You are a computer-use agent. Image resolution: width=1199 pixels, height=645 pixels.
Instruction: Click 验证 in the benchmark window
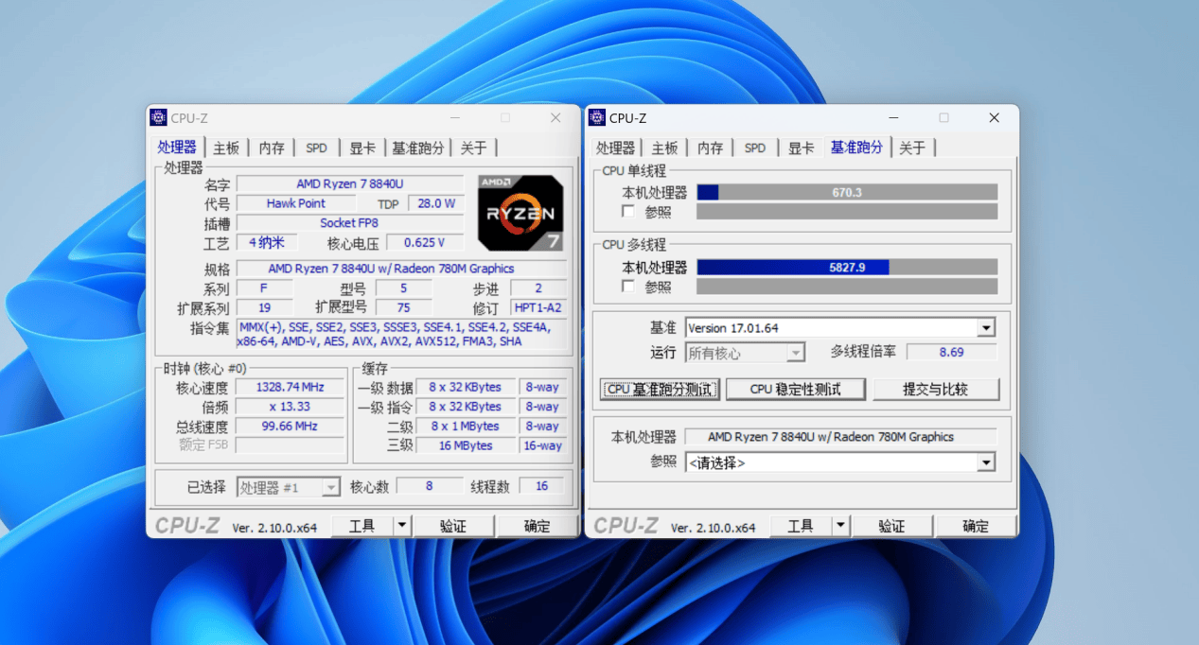click(x=891, y=526)
